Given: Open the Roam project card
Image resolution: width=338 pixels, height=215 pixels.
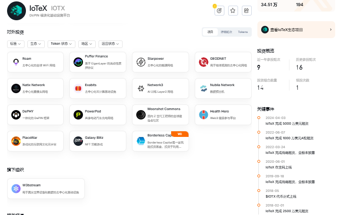Looking at the screenshot, I should (35, 62).
